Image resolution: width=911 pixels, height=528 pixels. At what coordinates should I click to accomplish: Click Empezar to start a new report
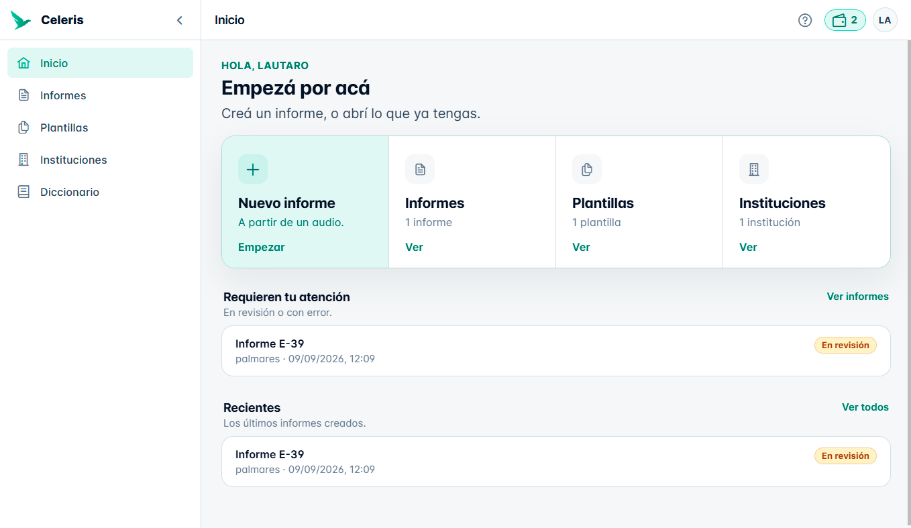(x=262, y=247)
